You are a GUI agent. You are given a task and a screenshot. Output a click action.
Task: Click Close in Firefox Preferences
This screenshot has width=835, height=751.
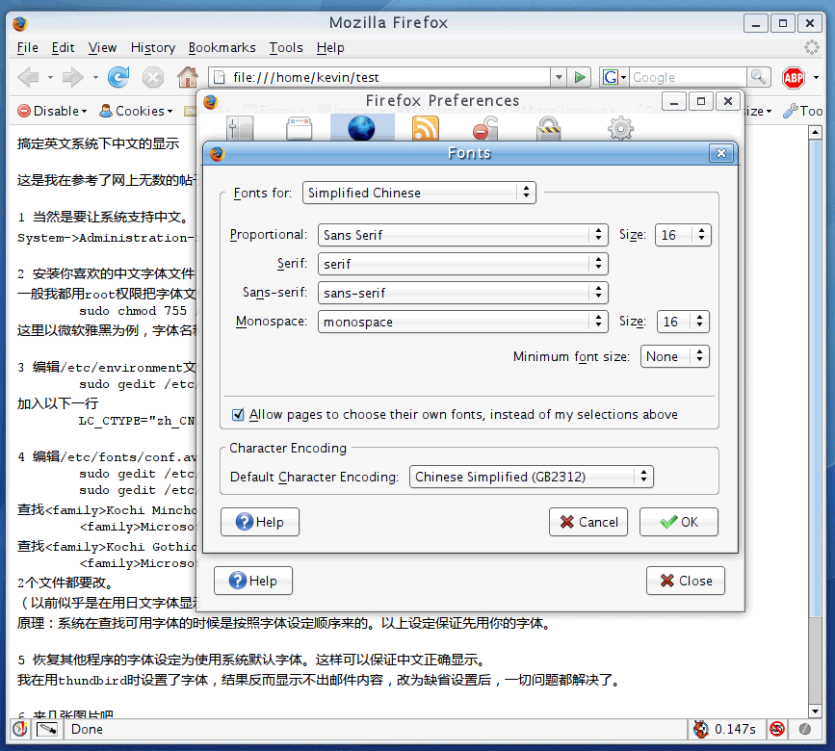tap(686, 581)
